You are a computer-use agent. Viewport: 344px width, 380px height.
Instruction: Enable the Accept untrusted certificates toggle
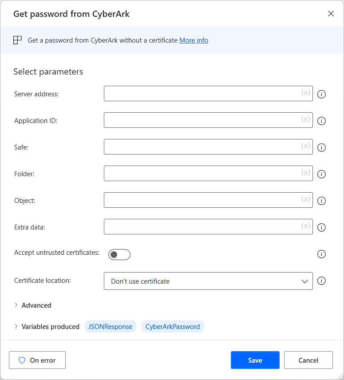click(x=119, y=254)
